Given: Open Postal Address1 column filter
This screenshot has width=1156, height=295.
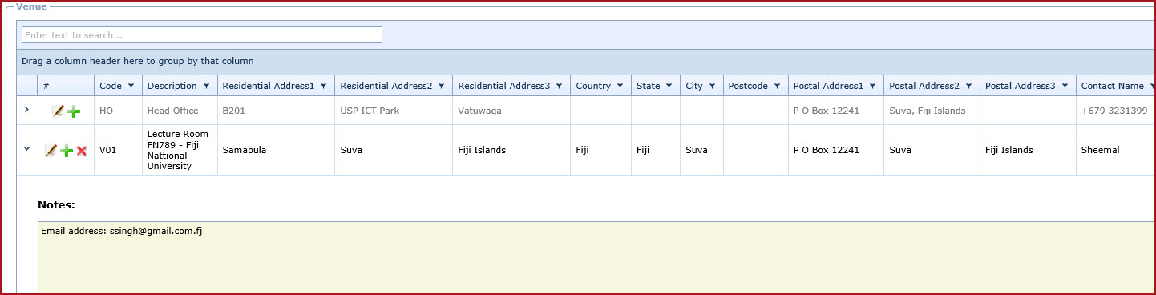Looking at the screenshot, I should point(872,86).
